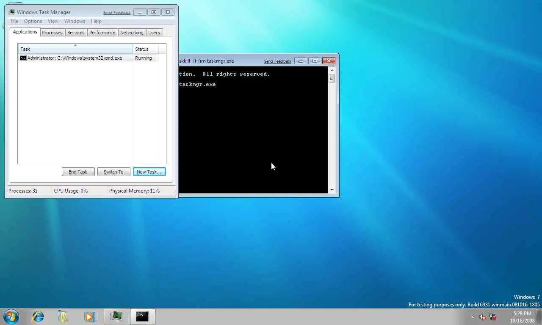Launch Windows Media Player from taskbar
Viewport: 542px width, 325px height.
pyautogui.click(x=89, y=317)
